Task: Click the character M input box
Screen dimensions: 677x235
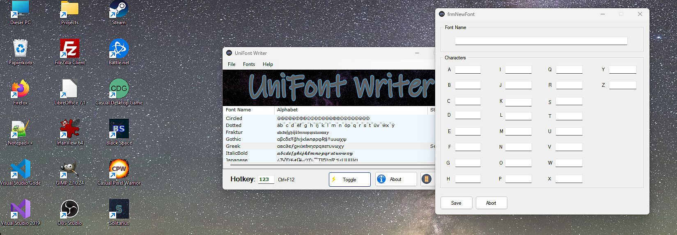Action: (x=518, y=131)
